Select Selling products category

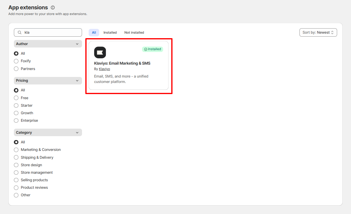point(16,180)
